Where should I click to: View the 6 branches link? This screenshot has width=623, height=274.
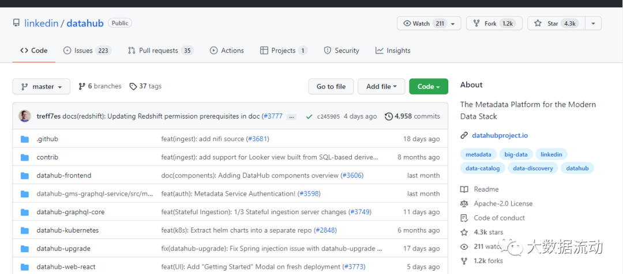tap(100, 86)
